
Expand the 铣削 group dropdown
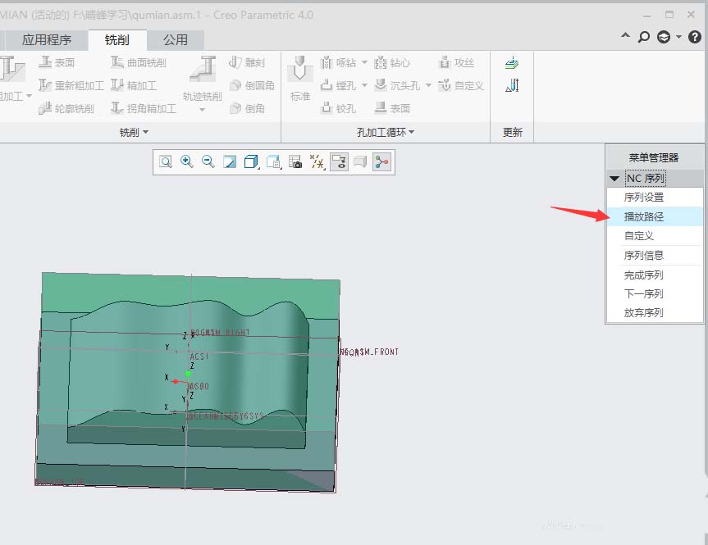coord(134,132)
